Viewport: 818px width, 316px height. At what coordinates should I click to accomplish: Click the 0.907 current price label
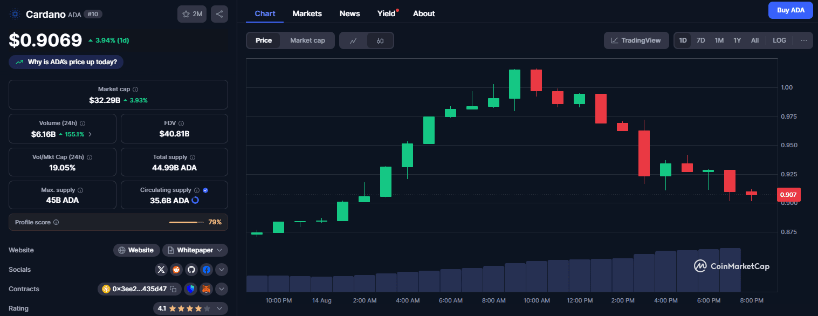click(x=788, y=195)
